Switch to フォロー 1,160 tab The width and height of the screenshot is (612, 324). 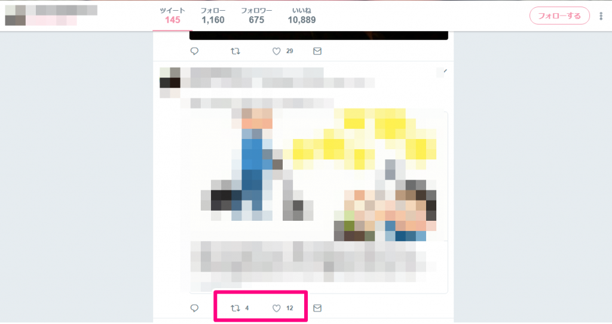(213, 16)
